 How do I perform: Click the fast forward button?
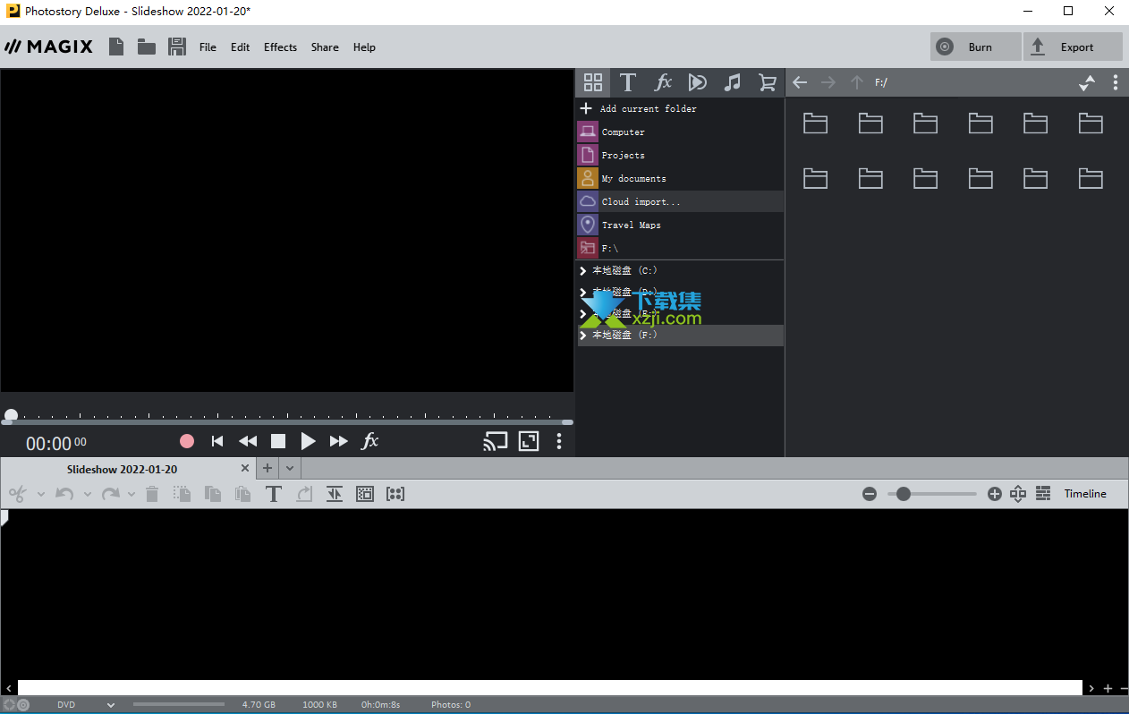point(338,441)
